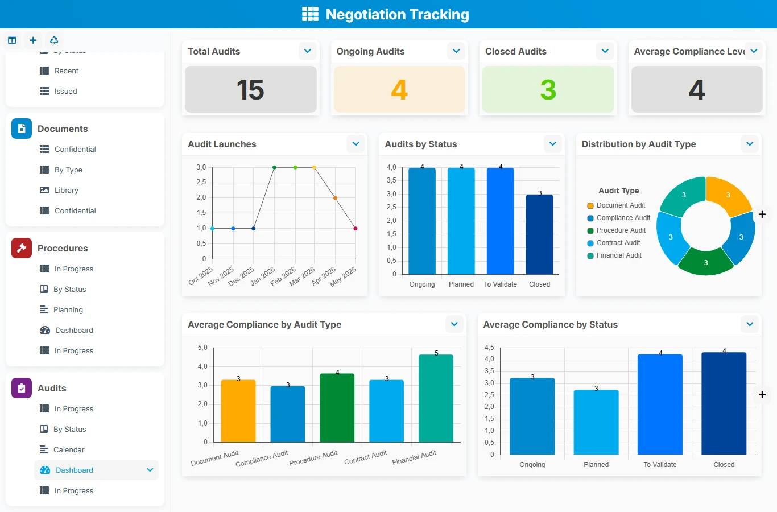Expand the Audits by Status chart menu

553,144
